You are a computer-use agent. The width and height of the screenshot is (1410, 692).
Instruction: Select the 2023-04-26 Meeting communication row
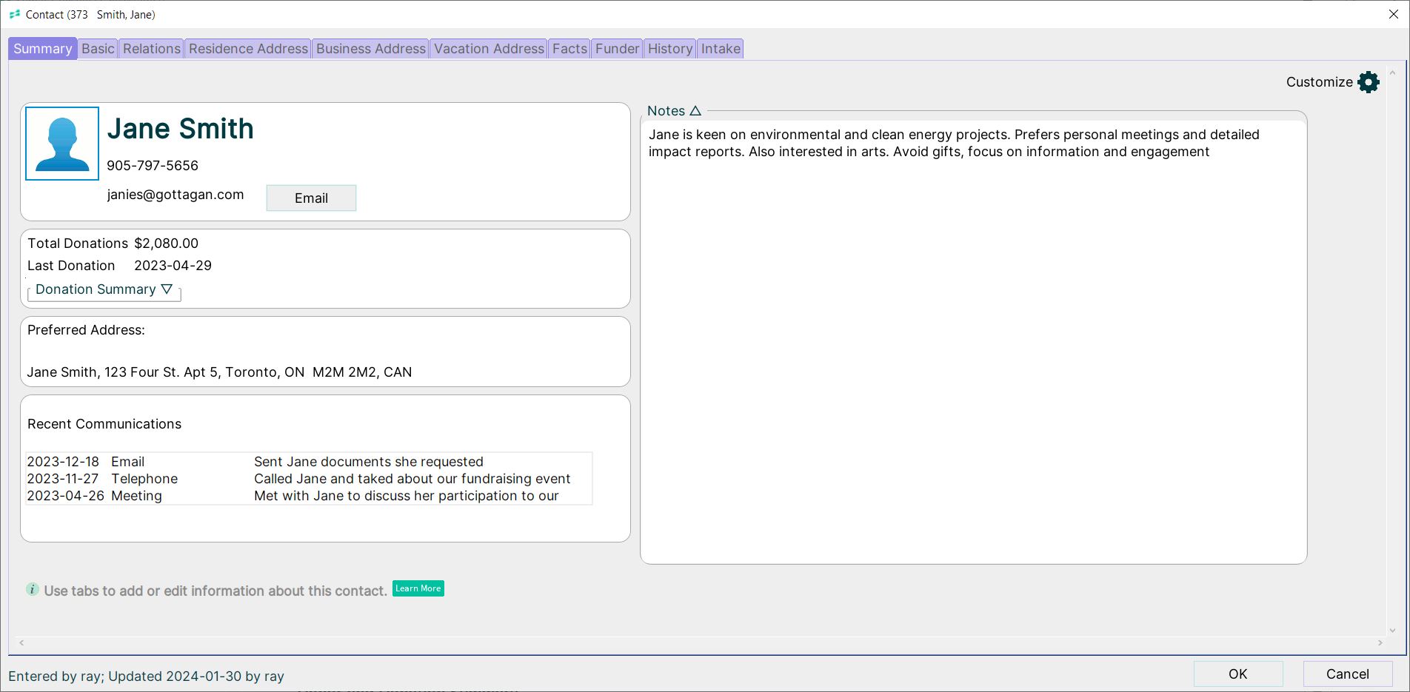pos(309,496)
